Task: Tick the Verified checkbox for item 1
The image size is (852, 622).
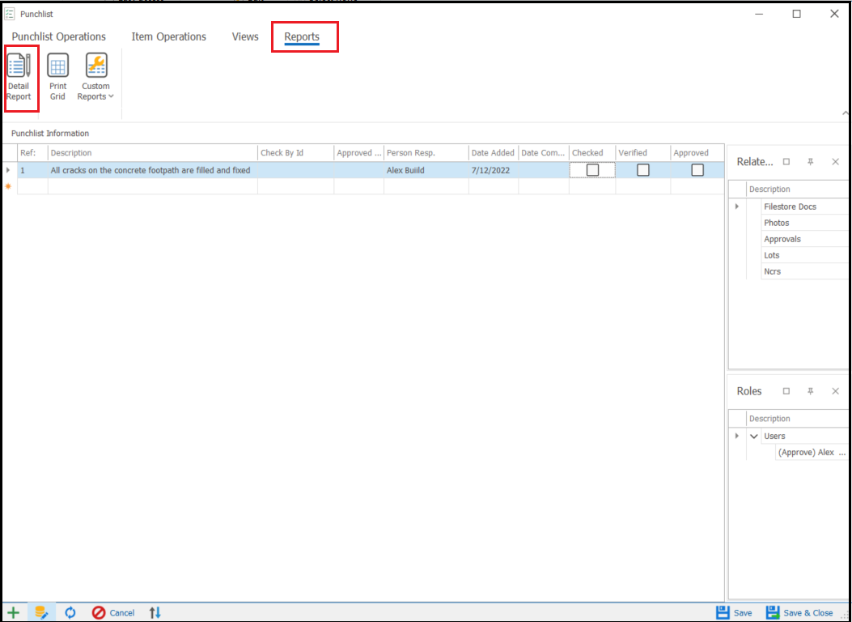Action: point(642,170)
